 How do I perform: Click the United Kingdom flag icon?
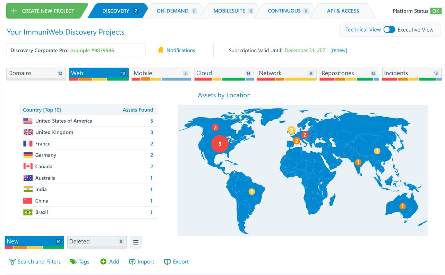[x=28, y=132]
